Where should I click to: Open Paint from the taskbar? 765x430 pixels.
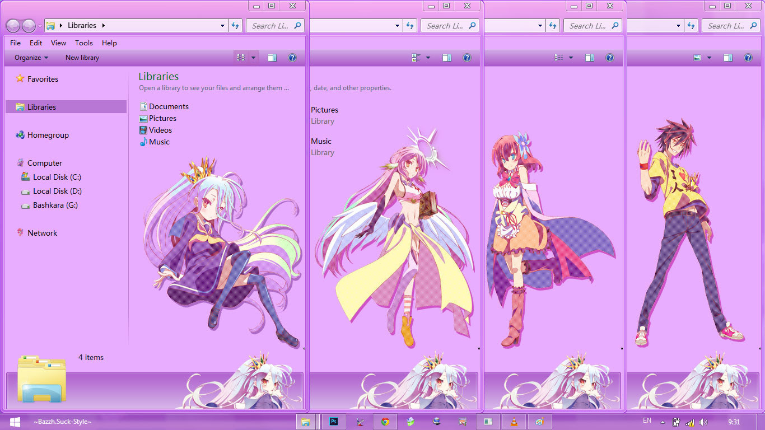[539, 422]
